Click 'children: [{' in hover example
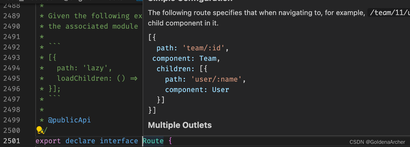410x147 pixels. point(182,69)
